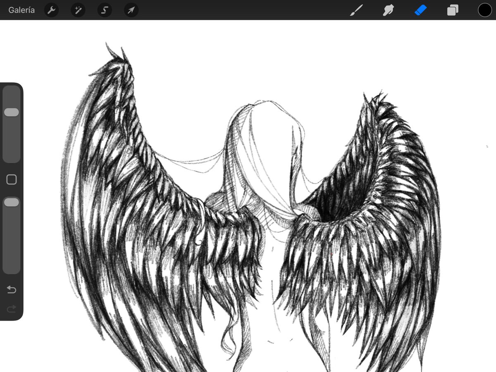
Task: Click the brush size slider handle
Action: pos(12,112)
